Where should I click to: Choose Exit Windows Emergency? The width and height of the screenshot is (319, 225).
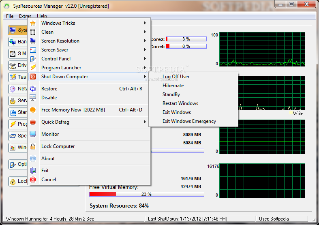tap(189, 121)
